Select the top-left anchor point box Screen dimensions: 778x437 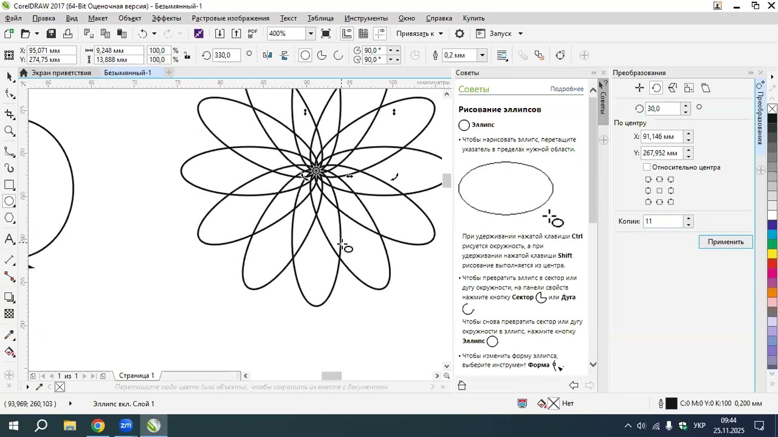pos(648,180)
